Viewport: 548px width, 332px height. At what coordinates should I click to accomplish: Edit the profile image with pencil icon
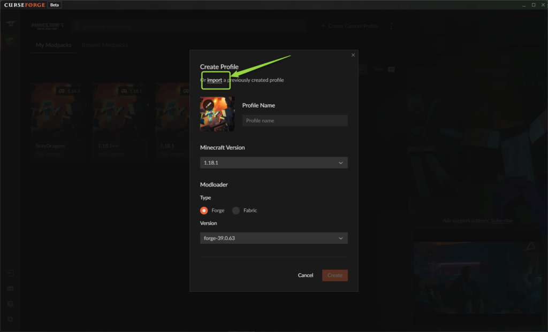coord(208,105)
